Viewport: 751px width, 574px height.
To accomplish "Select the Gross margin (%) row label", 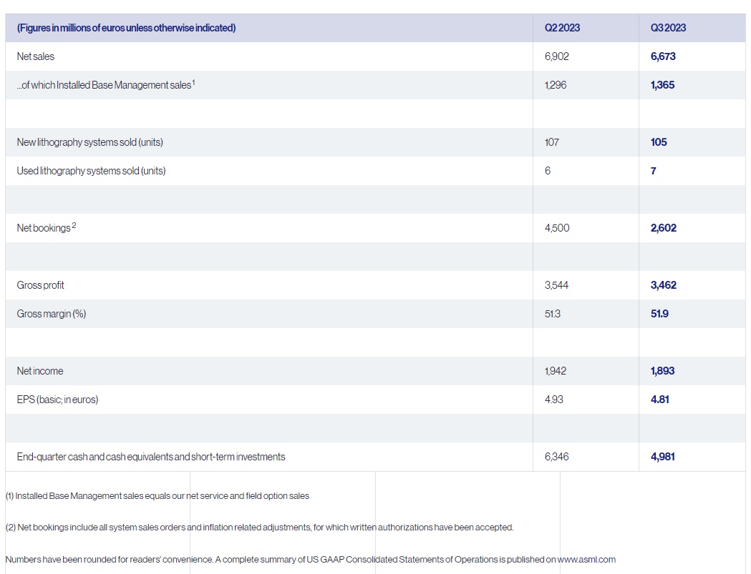I will click(50, 313).
